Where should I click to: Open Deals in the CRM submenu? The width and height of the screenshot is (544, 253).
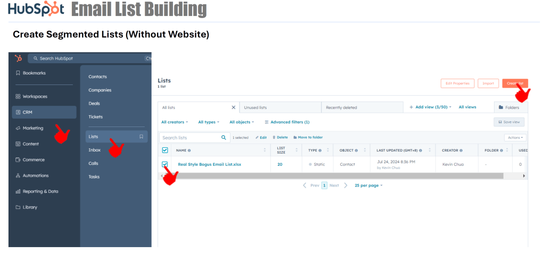pos(94,103)
